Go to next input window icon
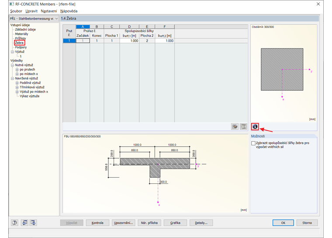332x238 pixels. click(x=33, y=223)
